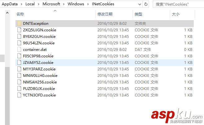Click the container.dat file icon
The height and width of the screenshot is (125, 204).
tap(19, 50)
